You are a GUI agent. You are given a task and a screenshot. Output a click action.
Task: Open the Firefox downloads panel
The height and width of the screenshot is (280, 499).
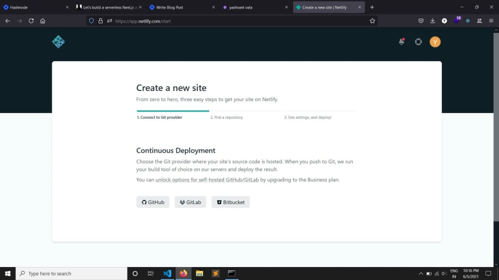pyautogui.click(x=433, y=21)
